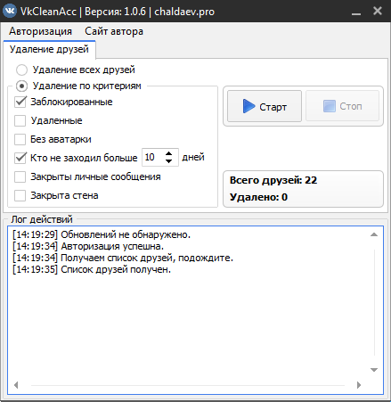This screenshot has width=391, height=402.
Task: Switch to the Удаление друзей tab
Action: 49,49
